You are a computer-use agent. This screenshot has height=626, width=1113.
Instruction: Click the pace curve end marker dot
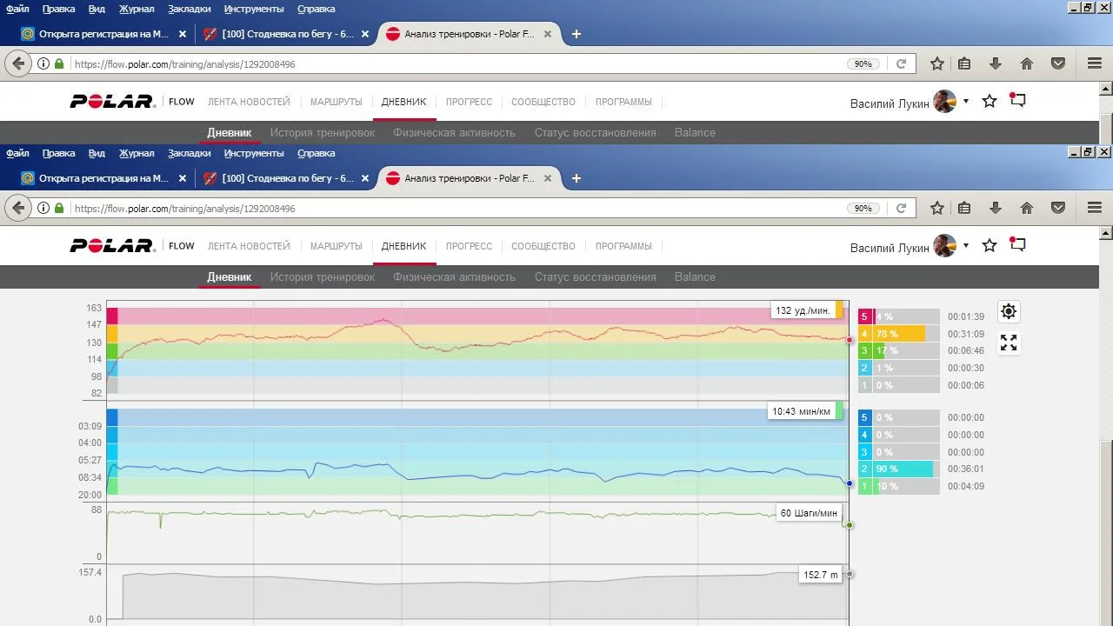tap(850, 483)
